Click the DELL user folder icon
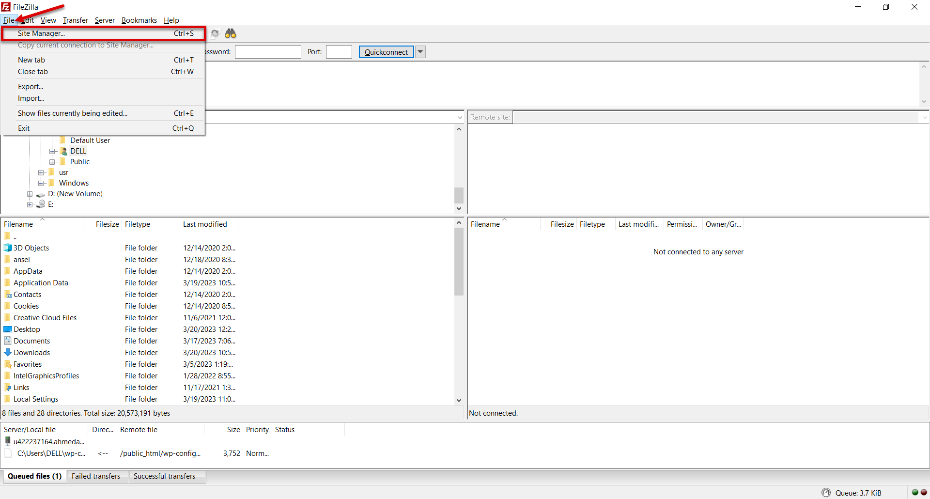 [63, 151]
